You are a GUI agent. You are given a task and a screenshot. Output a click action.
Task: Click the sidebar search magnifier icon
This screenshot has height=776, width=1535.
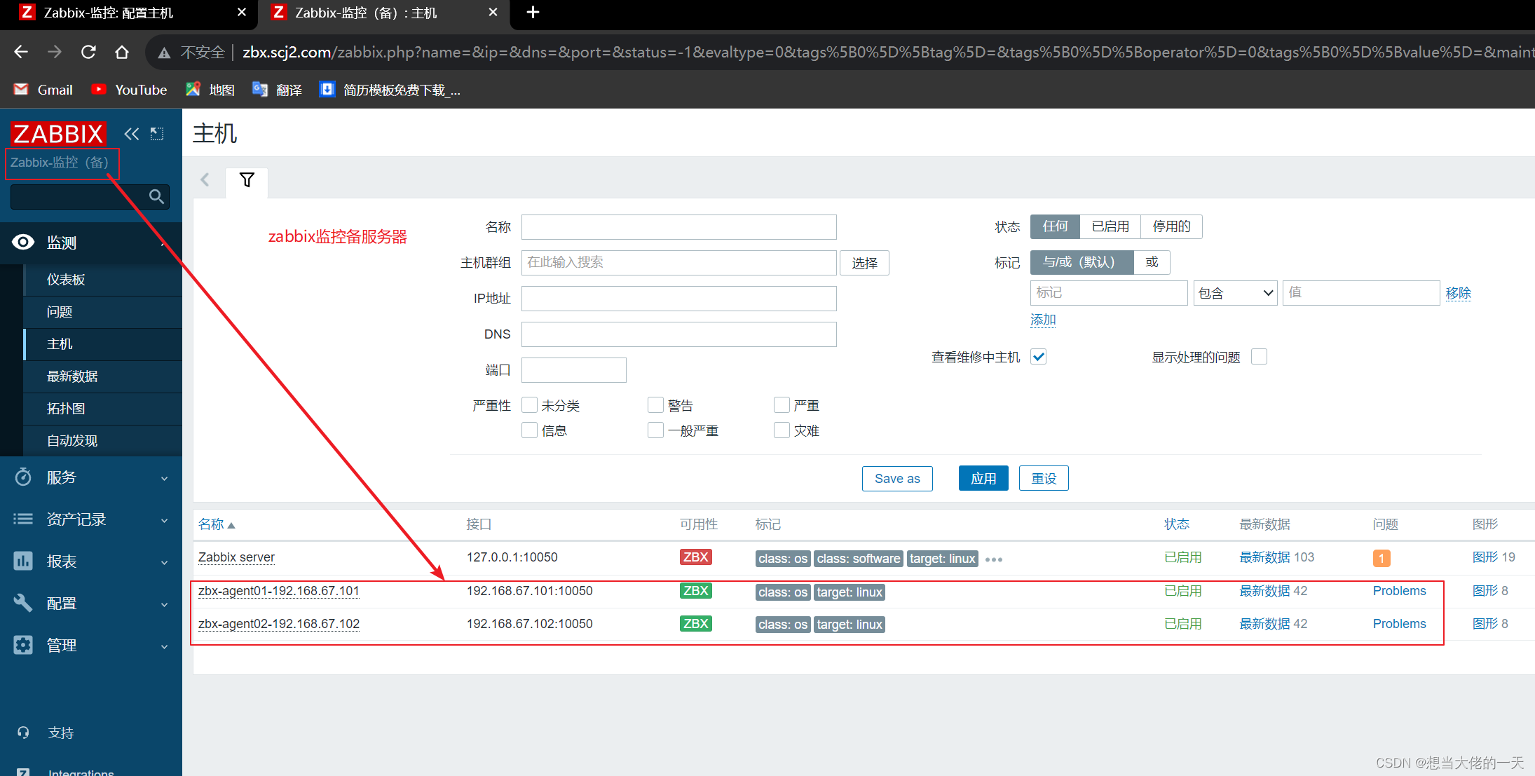156,197
